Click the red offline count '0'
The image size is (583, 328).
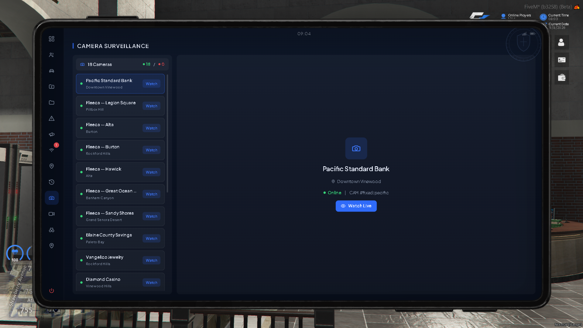tap(163, 64)
